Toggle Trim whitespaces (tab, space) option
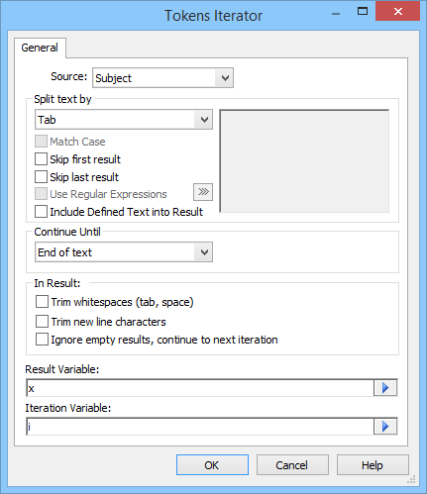427x494 pixels. tap(42, 302)
